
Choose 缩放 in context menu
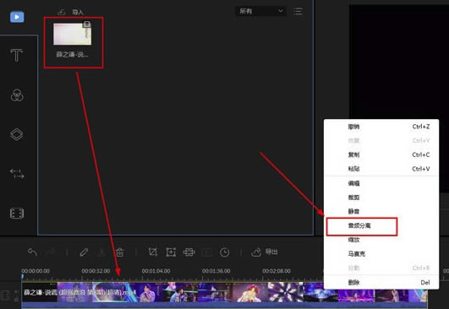click(381, 240)
